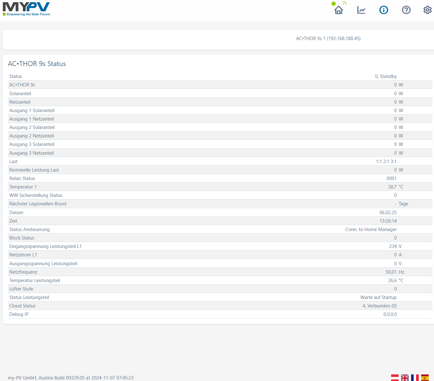Click the 'Conn. to Home Manager' value

371,229
